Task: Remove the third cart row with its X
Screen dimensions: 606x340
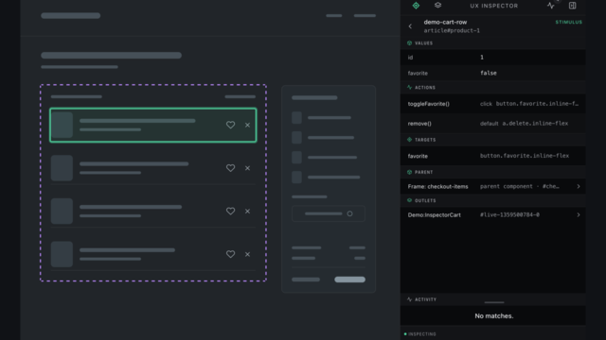Action: [x=247, y=212]
